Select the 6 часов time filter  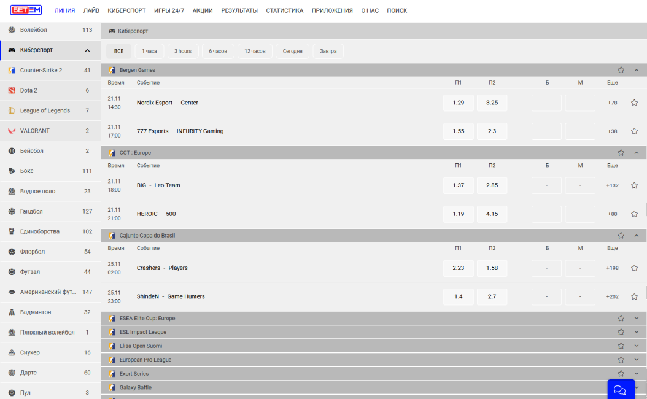coord(218,51)
